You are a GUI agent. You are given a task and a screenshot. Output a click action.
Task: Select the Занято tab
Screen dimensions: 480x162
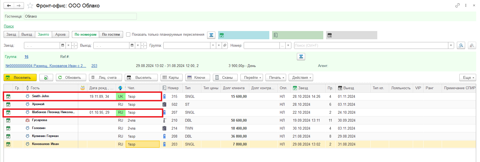click(x=43, y=35)
